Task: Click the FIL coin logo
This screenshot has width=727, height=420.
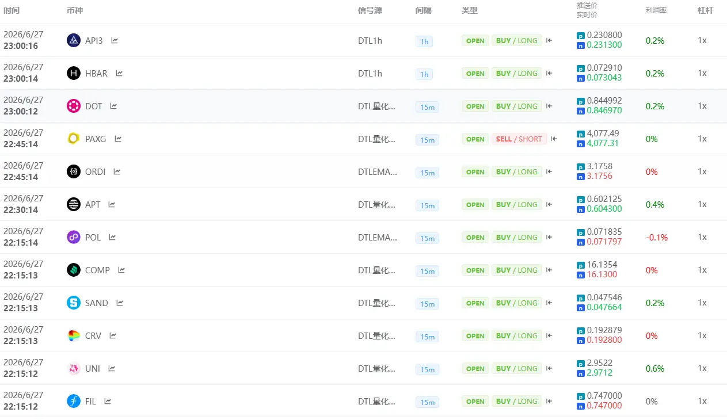Action: click(x=74, y=401)
